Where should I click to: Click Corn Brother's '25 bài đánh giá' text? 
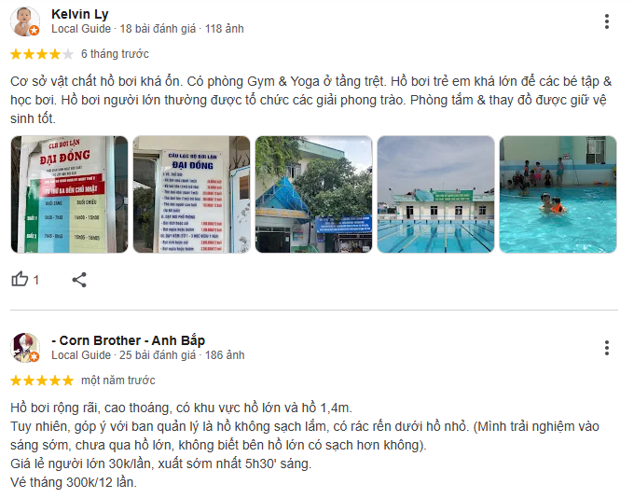click(158, 355)
